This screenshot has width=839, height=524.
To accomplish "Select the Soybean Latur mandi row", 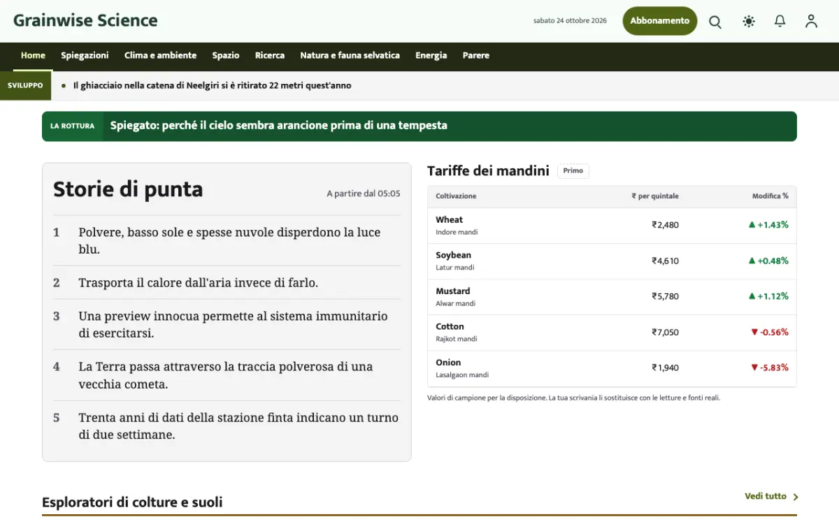I will [612, 261].
